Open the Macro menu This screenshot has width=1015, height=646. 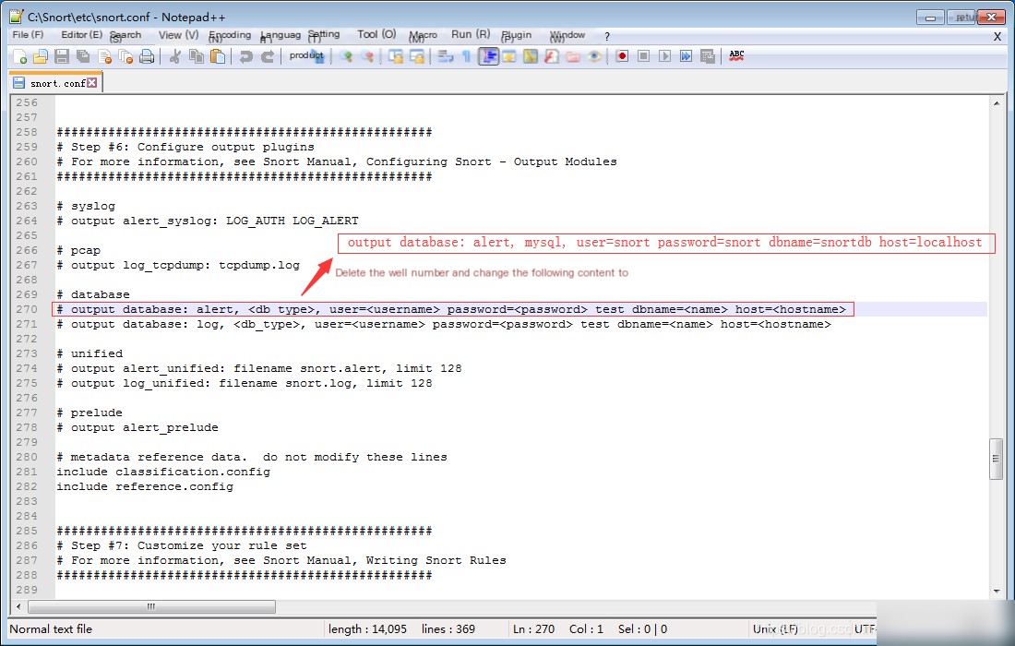tap(424, 36)
